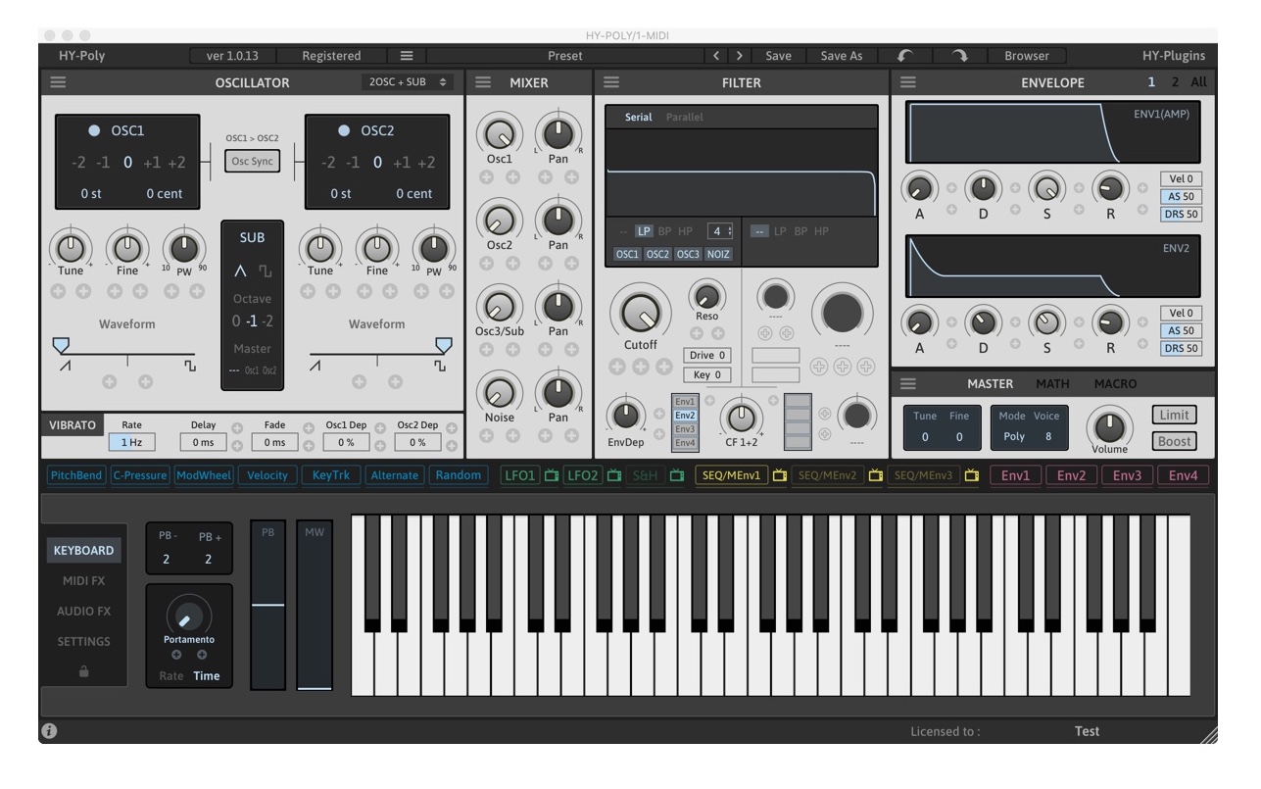1261x789 pixels.
Task: Click the Vibrato Rate 1 Hz field
Action: coord(131,442)
